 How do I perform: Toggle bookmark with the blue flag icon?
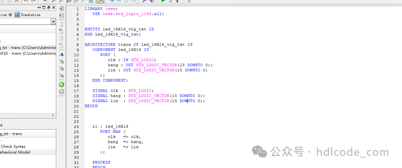(61, 55)
